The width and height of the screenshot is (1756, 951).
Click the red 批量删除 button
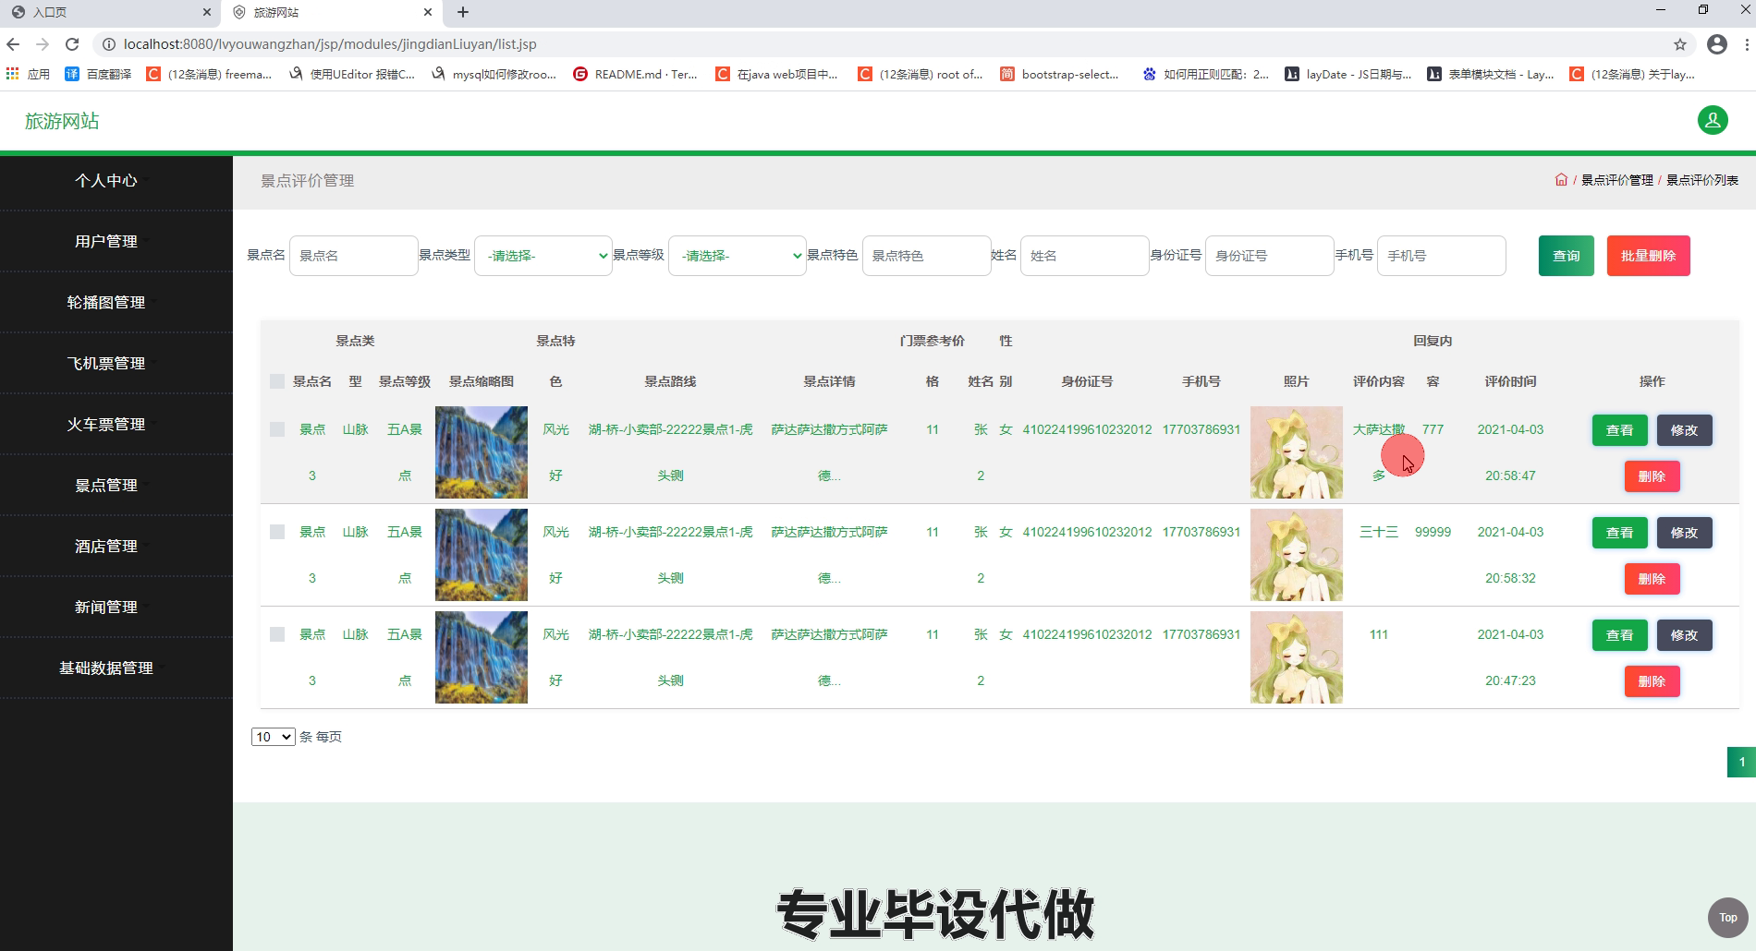[1649, 256]
